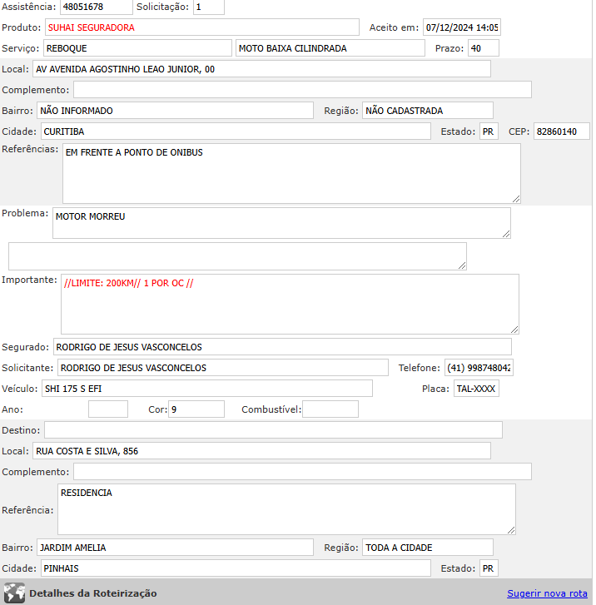Image resolution: width=596 pixels, height=605 pixels.
Task: Focus the Placa field showing TAL-XXXX
Action: [x=476, y=389]
